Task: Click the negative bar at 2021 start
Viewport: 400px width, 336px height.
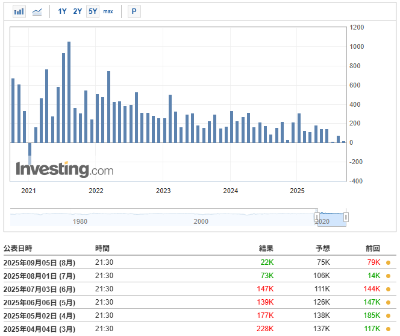Action: 30,153
